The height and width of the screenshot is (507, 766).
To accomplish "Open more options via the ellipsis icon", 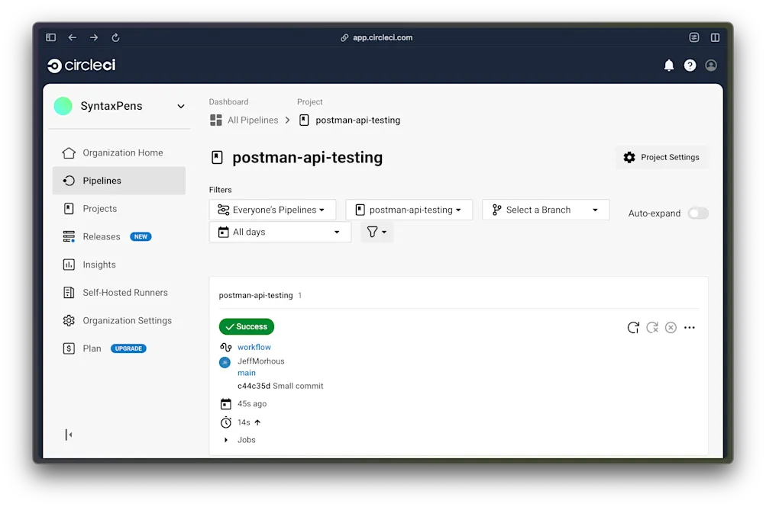I will pyautogui.click(x=690, y=327).
